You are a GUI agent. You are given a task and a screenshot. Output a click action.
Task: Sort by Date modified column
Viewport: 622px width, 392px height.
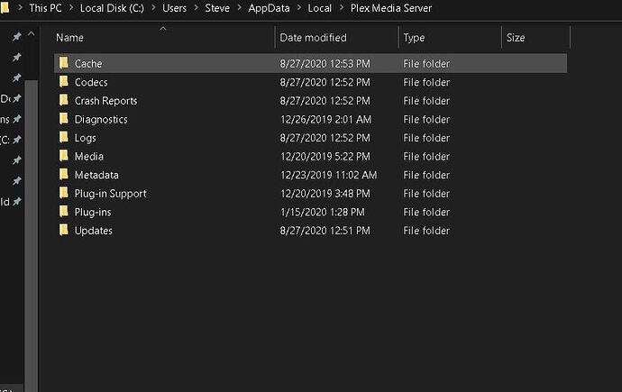coord(313,38)
